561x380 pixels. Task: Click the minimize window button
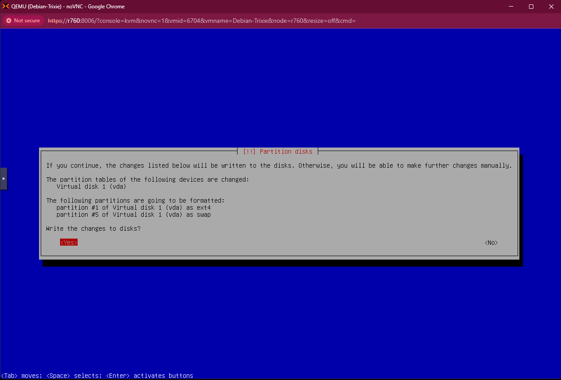(510, 6)
